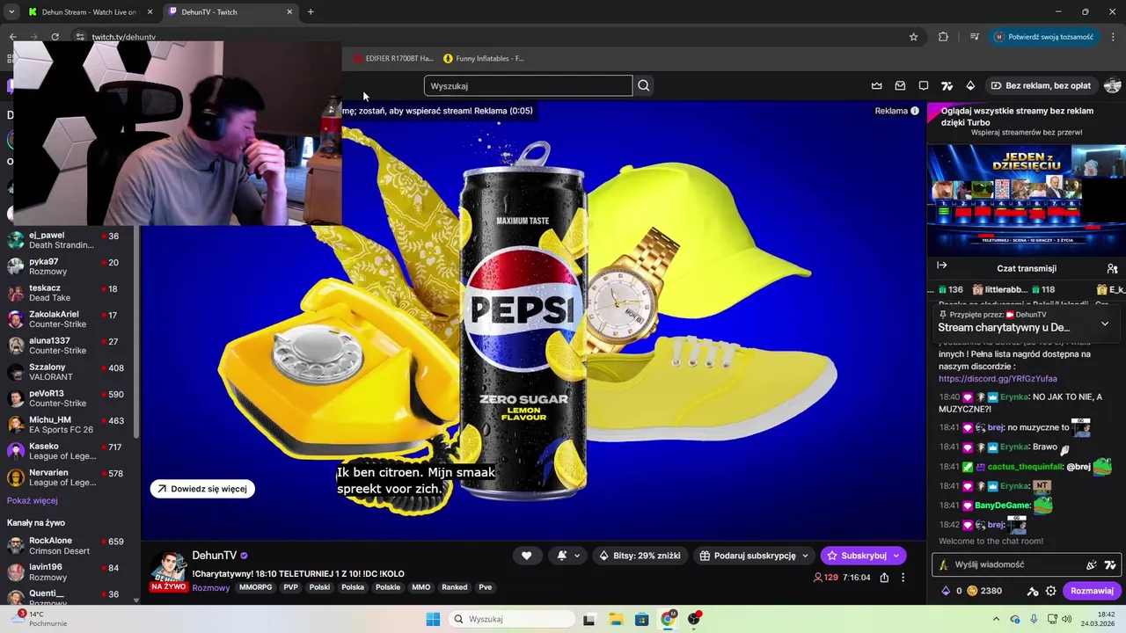Open the notification bell settings dropdown
This screenshot has height=633, width=1126.
click(567, 555)
